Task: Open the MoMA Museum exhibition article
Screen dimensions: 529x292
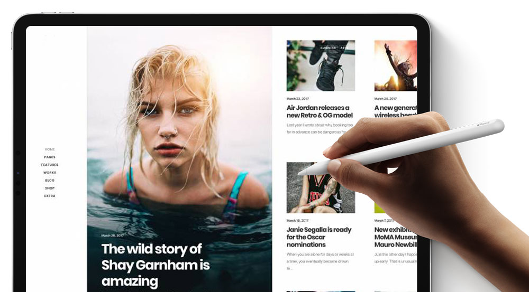Action: (x=395, y=237)
